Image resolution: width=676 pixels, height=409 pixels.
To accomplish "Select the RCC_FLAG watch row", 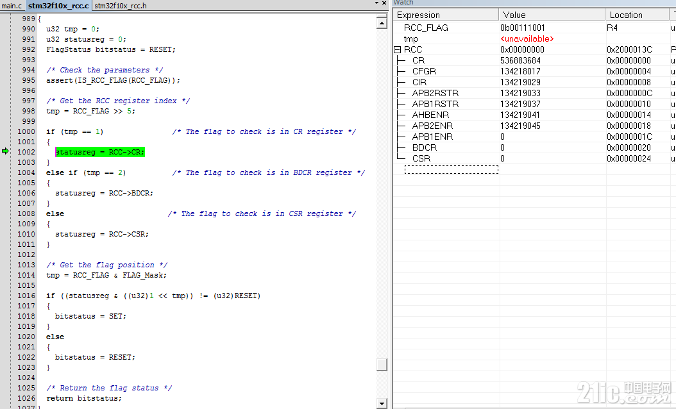I will (426, 28).
